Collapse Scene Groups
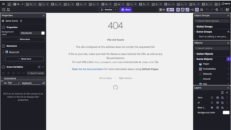231x130 pixels. click(x=195, y=32)
